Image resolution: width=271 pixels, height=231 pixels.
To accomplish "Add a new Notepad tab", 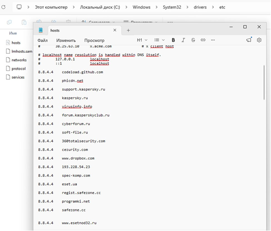I will (x=128, y=30).
